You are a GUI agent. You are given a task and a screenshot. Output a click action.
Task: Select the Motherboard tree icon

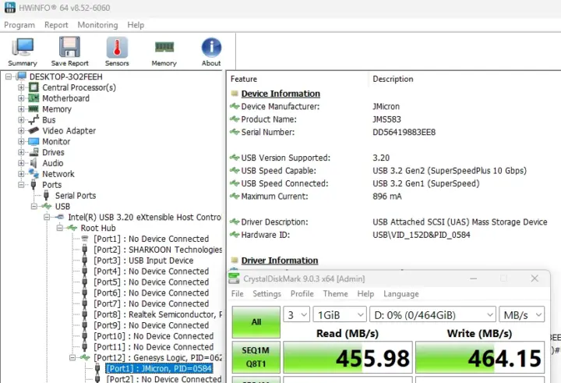[34, 98]
